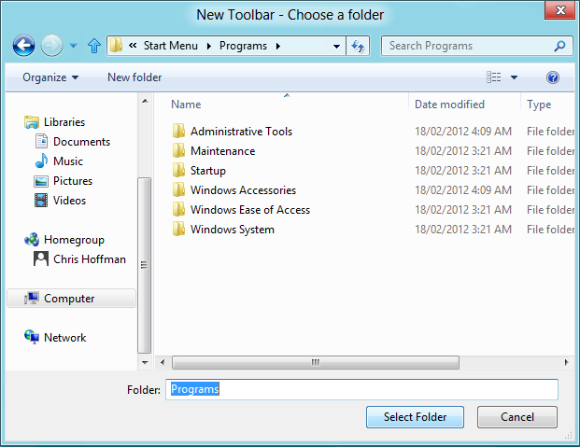Image resolution: width=580 pixels, height=447 pixels.
Task: Open Pictures library in sidebar
Action: tap(73, 181)
